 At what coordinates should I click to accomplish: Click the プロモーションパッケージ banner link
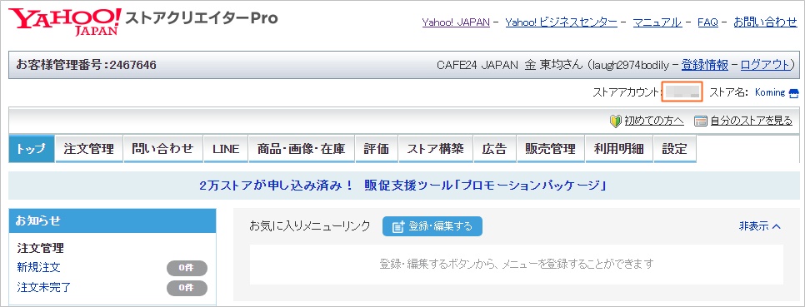pyautogui.click(x=402, y=186)
